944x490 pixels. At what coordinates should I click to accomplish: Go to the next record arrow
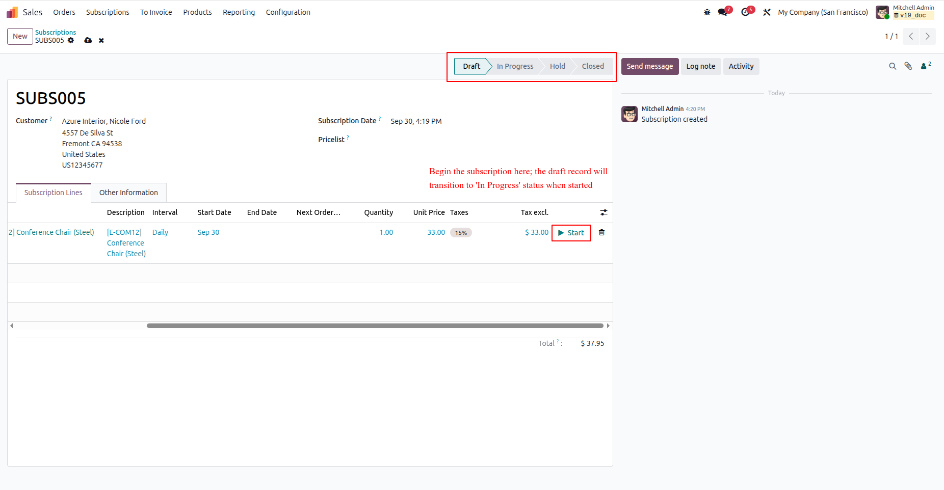click(928, 36)
